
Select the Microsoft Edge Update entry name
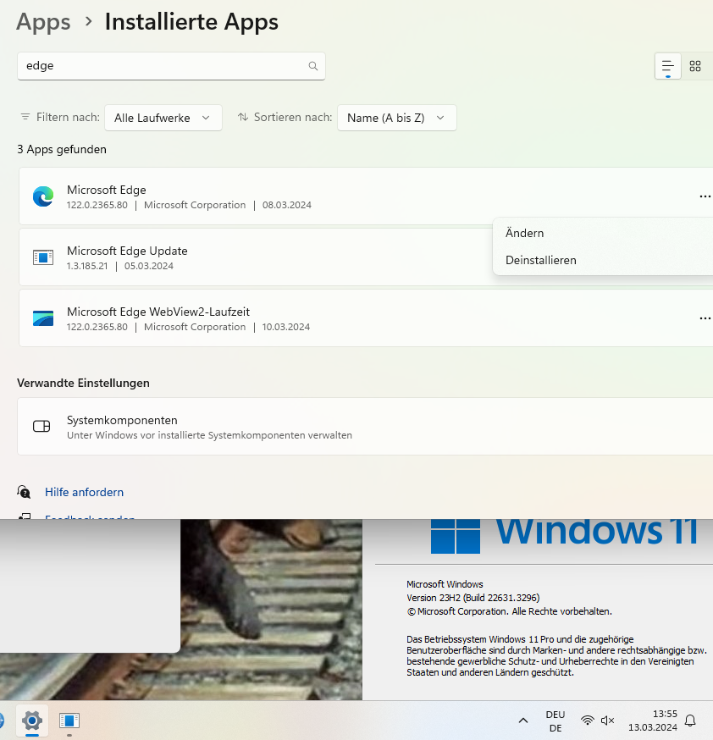[127, 251]
